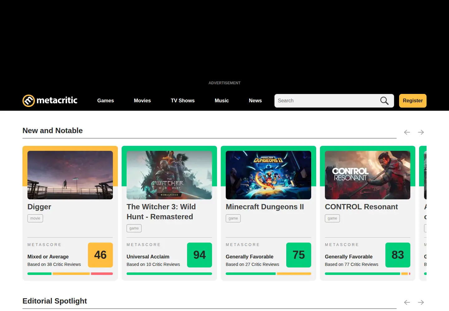This screenshot has height=311, width=449.
Task: Go to previous New and Notable items
Action: pos(407,132)
